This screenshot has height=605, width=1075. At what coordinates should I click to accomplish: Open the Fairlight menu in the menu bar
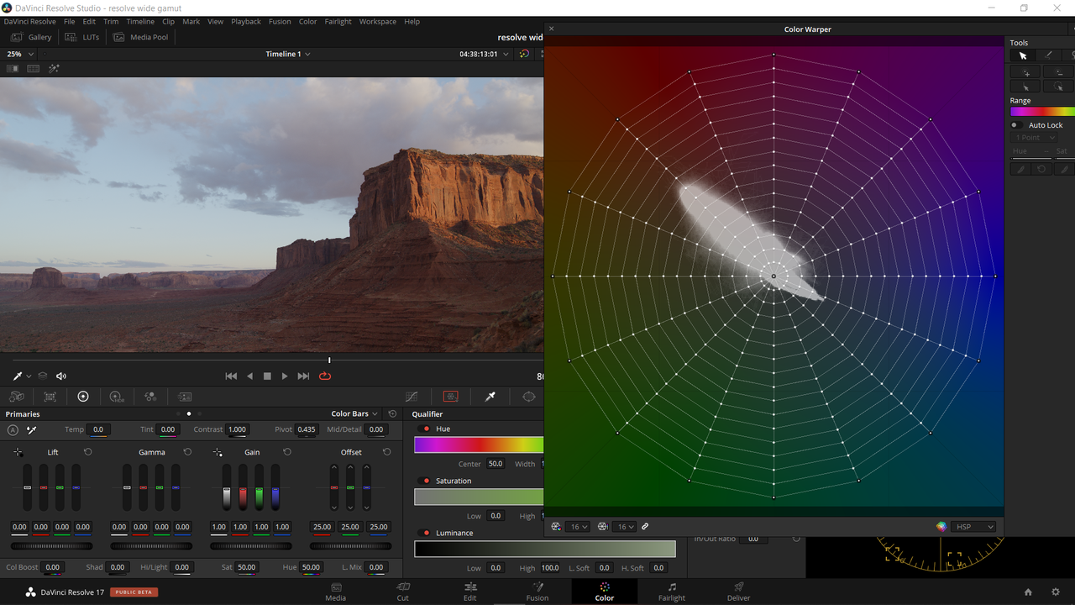pos(338,22)
